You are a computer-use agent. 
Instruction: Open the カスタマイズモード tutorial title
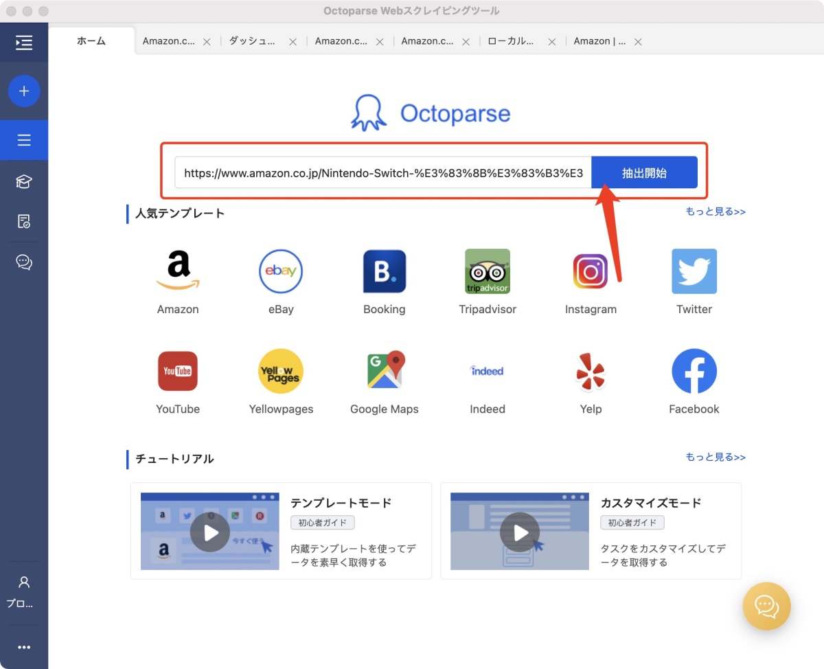[651, 503]
